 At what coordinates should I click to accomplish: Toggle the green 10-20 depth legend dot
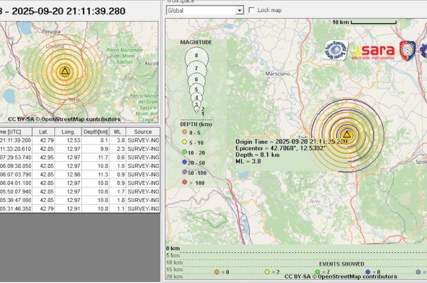click(x=184, y=153)
